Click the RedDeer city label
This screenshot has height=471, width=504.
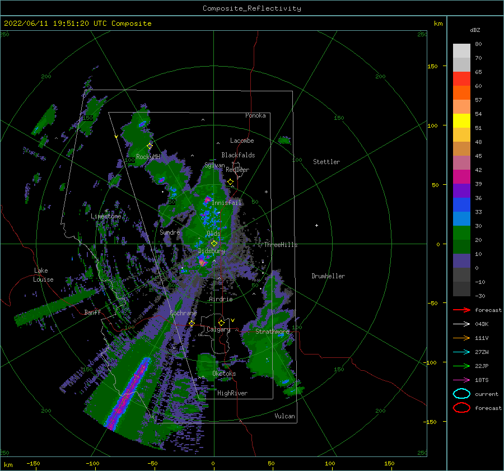(x=237, y=170)
